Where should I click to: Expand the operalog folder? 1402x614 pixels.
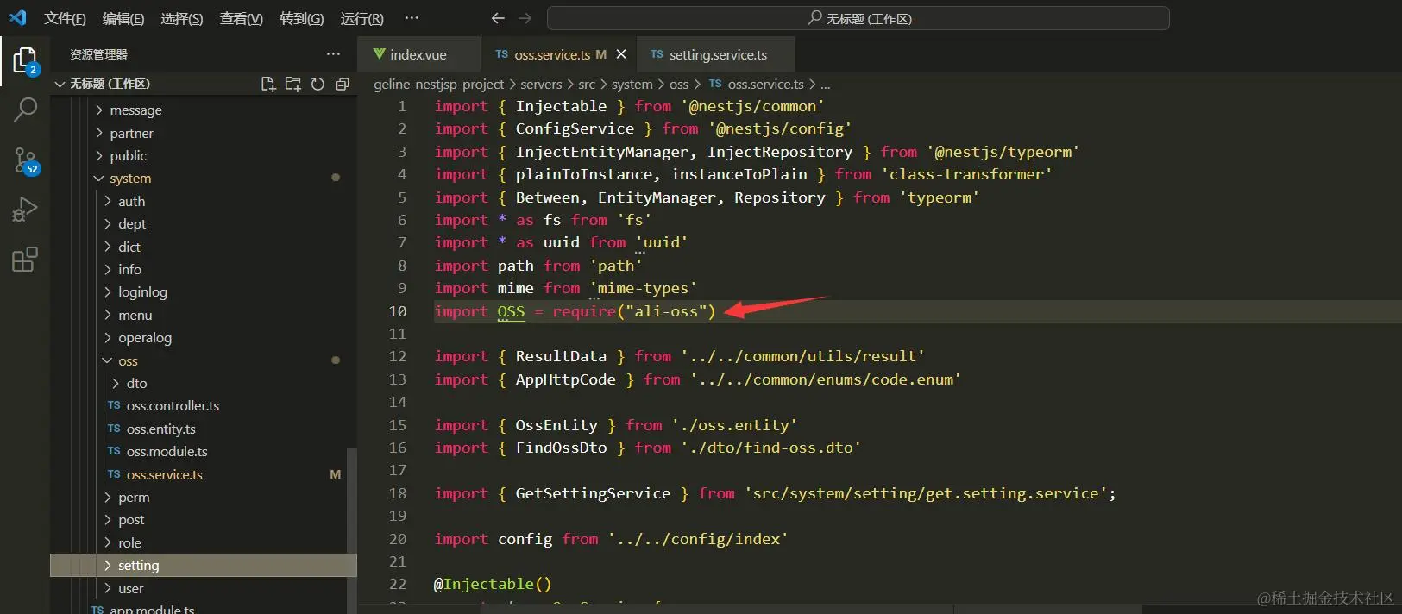[203, 338]
